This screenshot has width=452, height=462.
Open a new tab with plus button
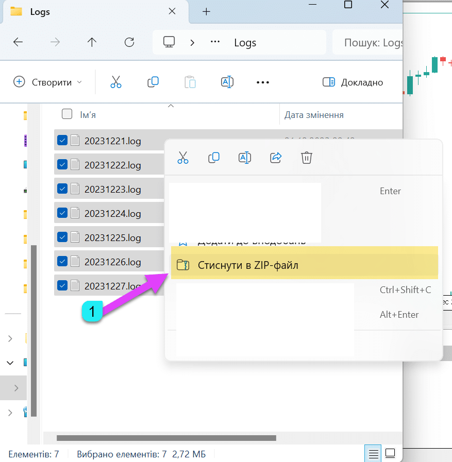tap(207, 11)
